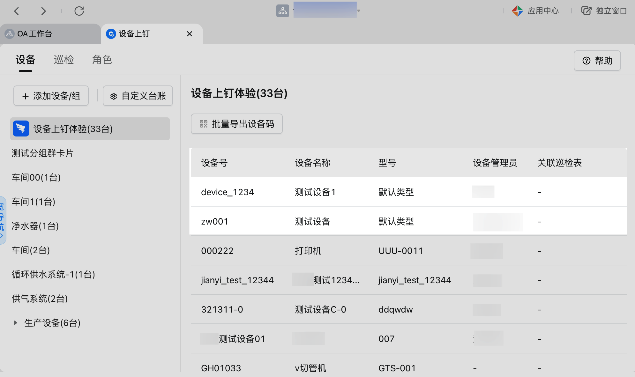Click the 设备上钉体验(33台) page heading
Image resolution: width=635 pixels, height=377 pixels.
point(239,93)
